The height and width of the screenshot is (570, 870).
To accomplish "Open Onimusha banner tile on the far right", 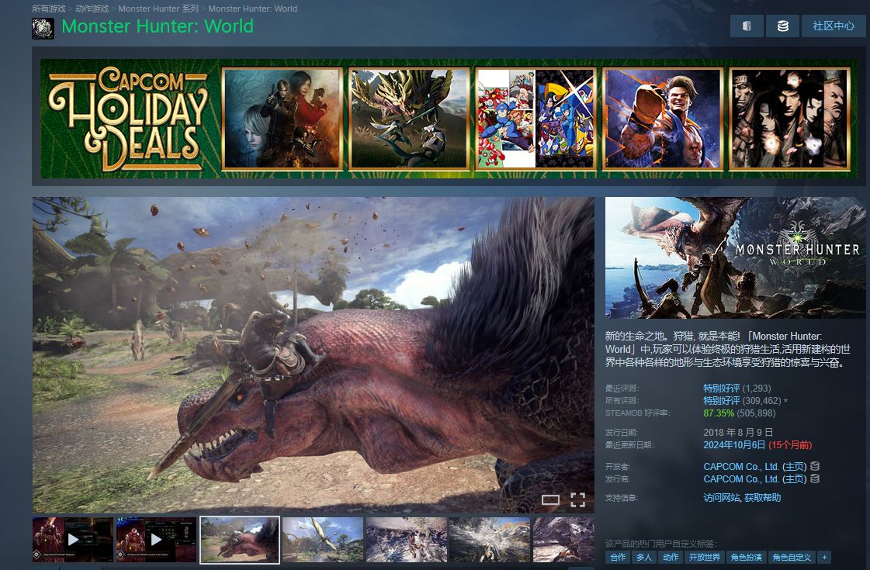I will tap(789, 118).
